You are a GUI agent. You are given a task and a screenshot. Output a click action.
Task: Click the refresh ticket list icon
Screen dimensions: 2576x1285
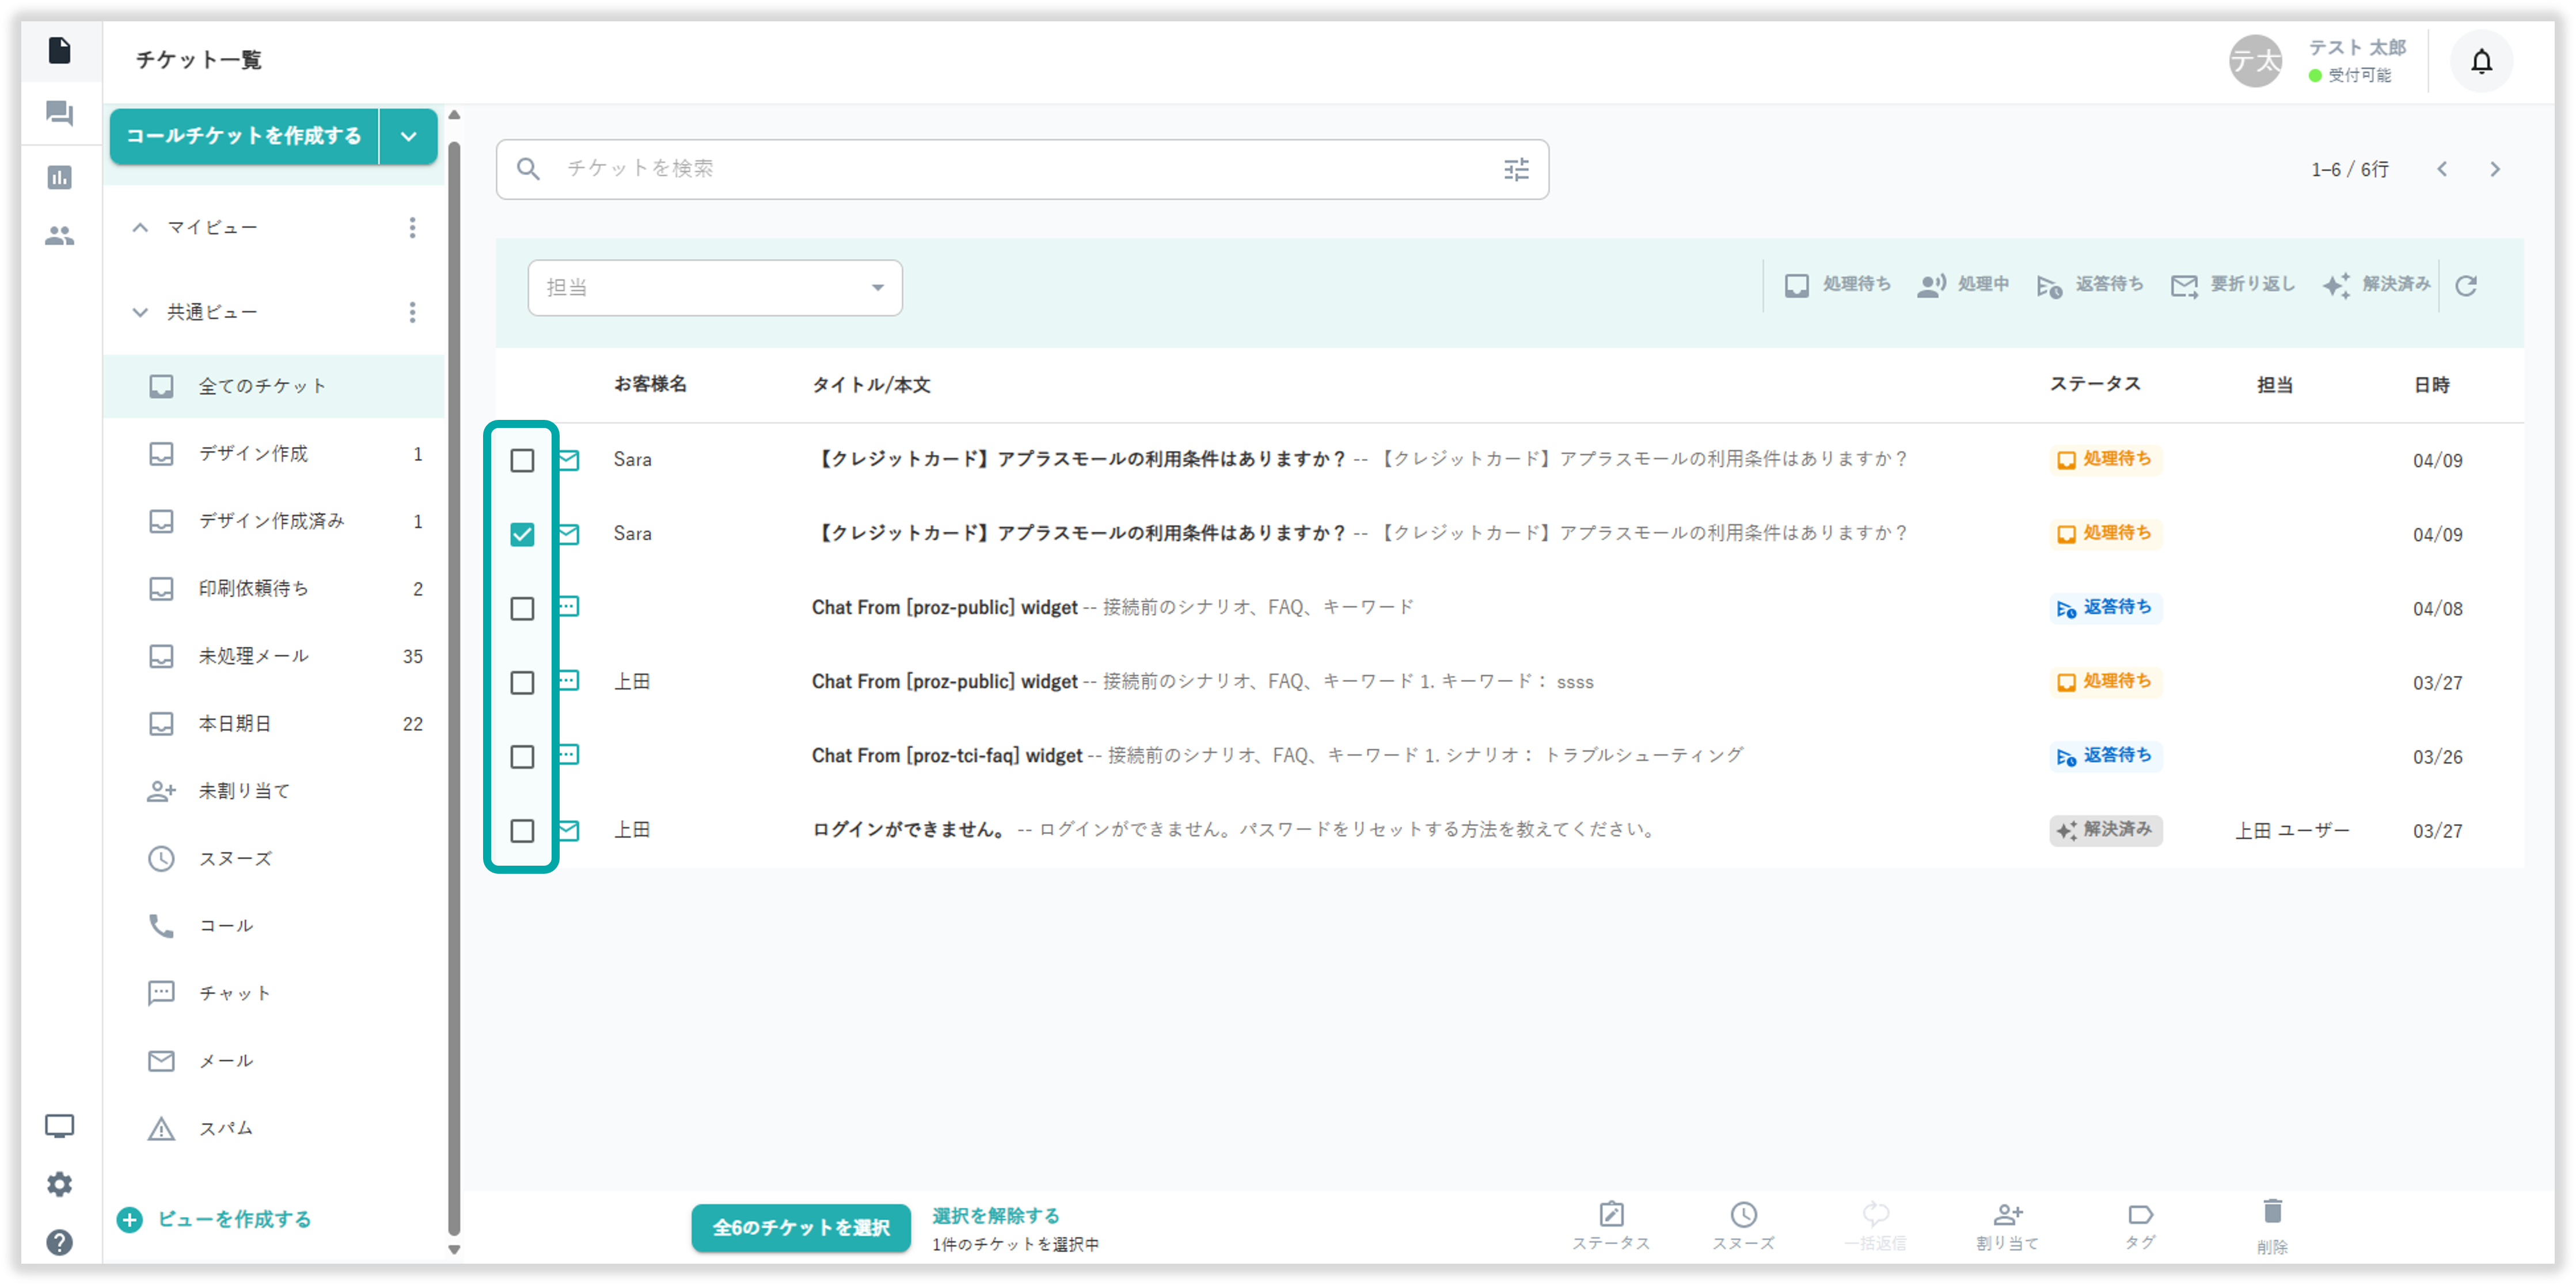click(x=2466, y=286)
